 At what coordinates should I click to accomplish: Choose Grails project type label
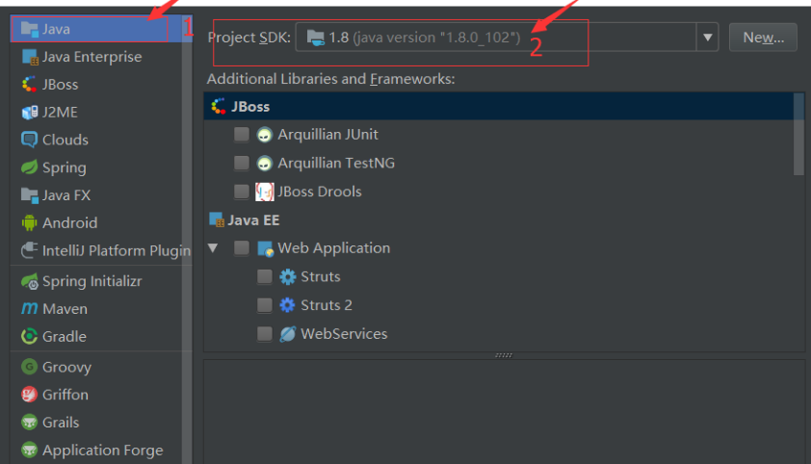click(x=61, y=423)
